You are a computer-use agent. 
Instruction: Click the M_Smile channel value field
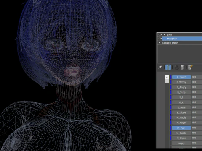[x=197, y=133]
